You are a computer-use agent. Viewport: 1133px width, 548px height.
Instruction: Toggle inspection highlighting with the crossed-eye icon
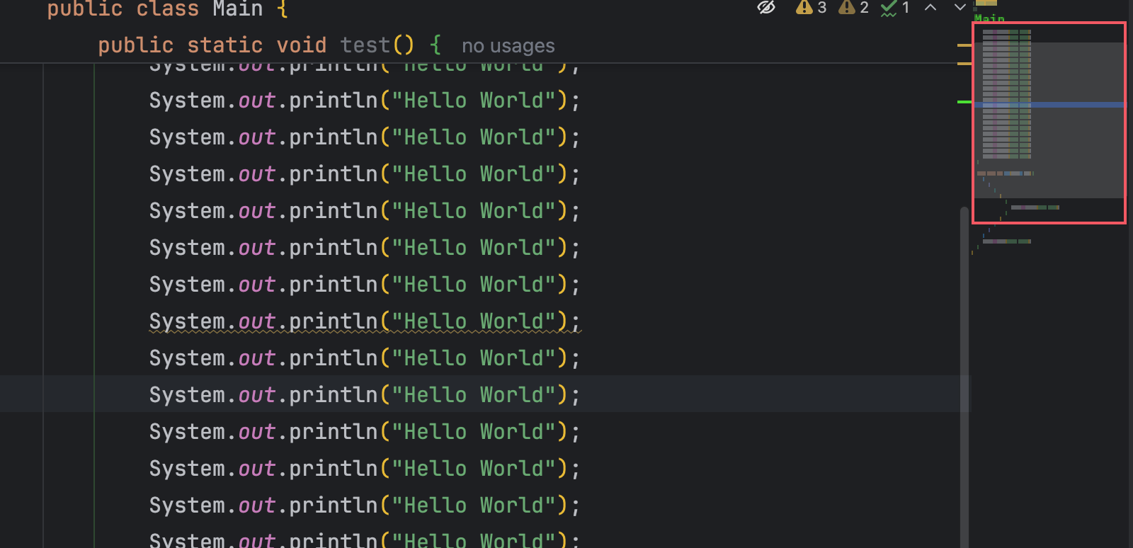point(766,8)
